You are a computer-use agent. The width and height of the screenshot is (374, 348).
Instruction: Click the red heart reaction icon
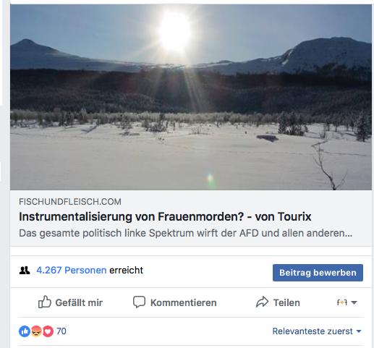[48, 331]
